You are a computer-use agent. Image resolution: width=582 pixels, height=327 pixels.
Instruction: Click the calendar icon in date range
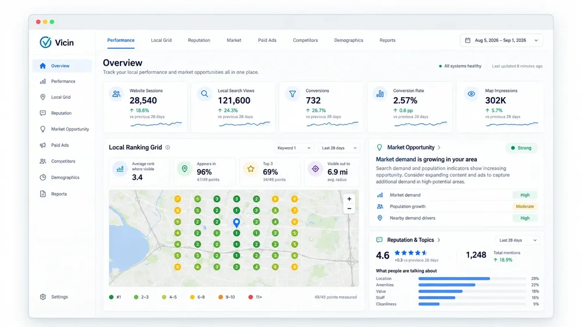point(468,40)
